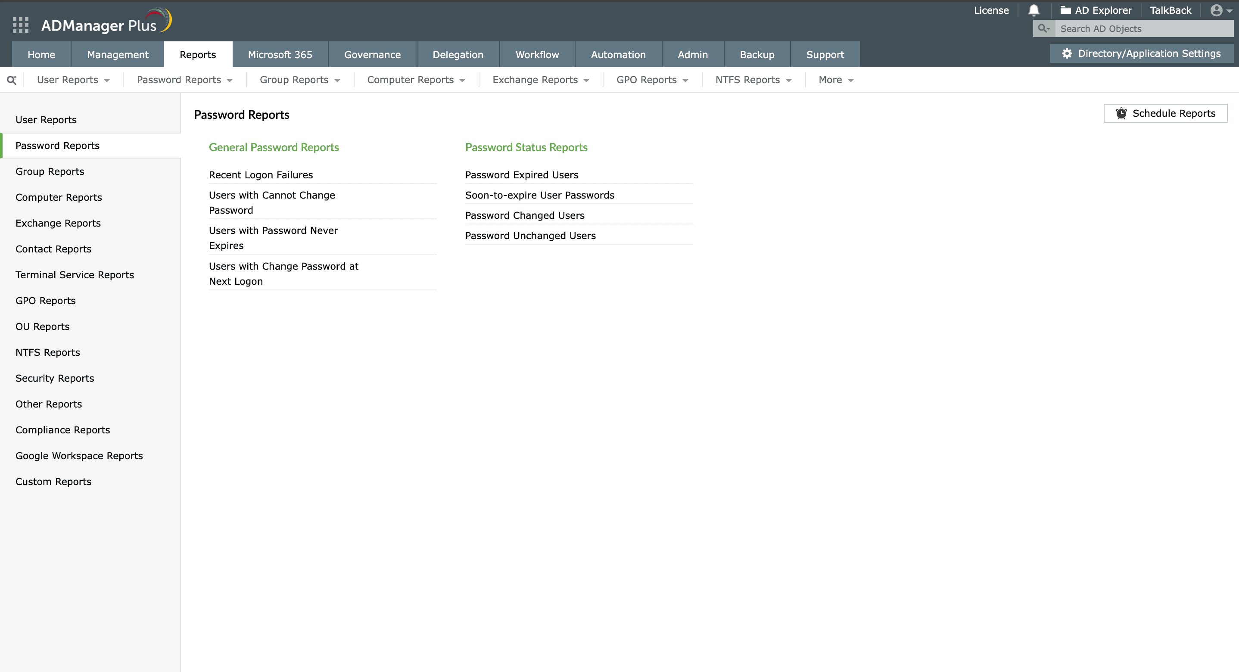Open AD Explorer via its folder icon
Viewport: 1239px width, 672px height.
1066,9
